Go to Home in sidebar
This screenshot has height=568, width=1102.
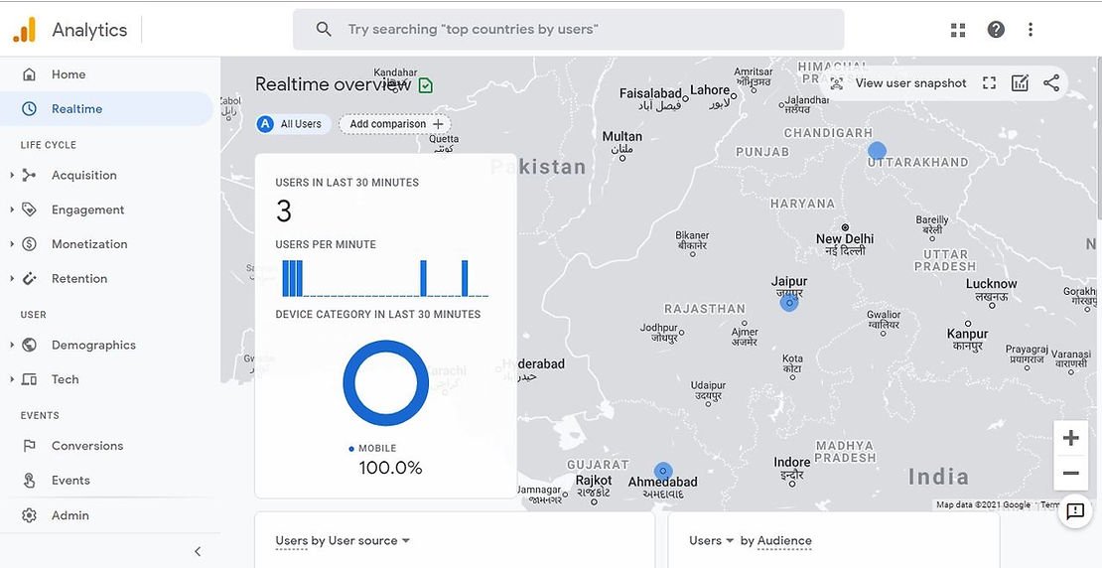point(69,74)
